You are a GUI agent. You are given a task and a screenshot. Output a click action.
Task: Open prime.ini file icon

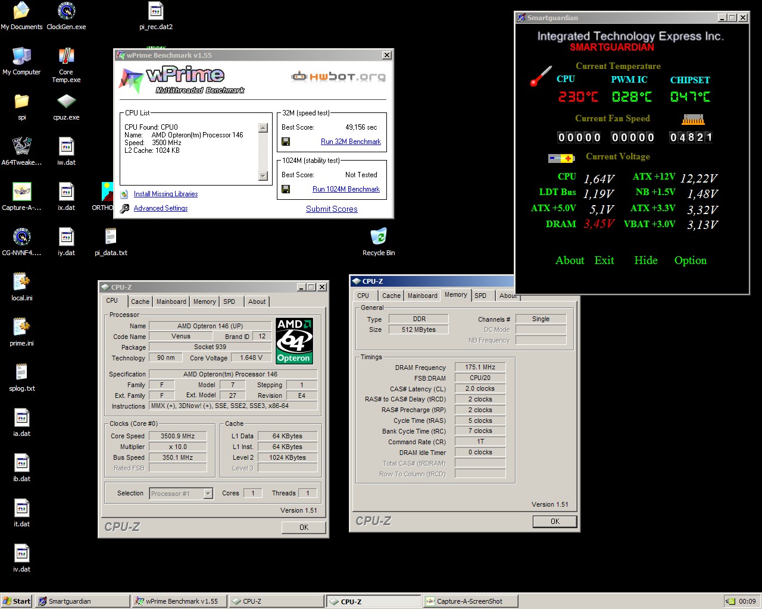(21, 332)
